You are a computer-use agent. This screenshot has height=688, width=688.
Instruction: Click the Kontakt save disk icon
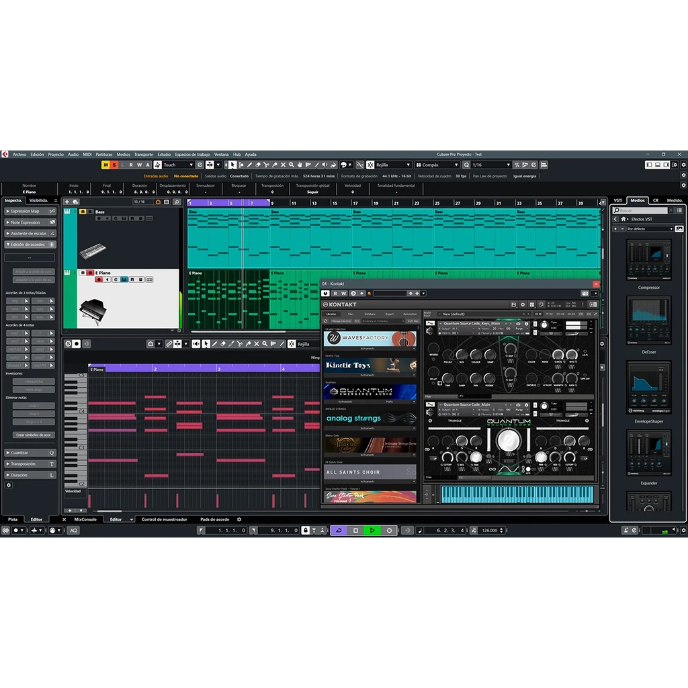(513, 304)
